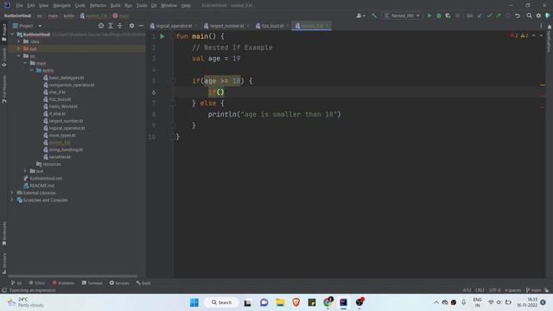Open Project view selector dropdown
Screen dimensions: 553x311
[27, 26]
